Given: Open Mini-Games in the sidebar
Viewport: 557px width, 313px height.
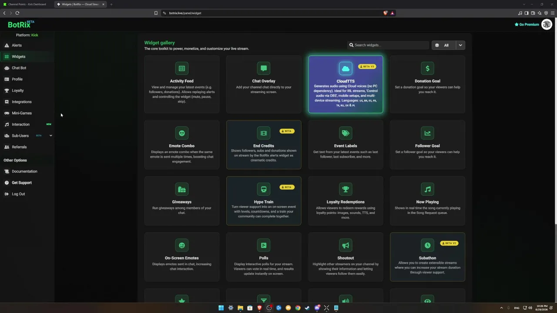Looking at the screenshot, I should 22,113.
